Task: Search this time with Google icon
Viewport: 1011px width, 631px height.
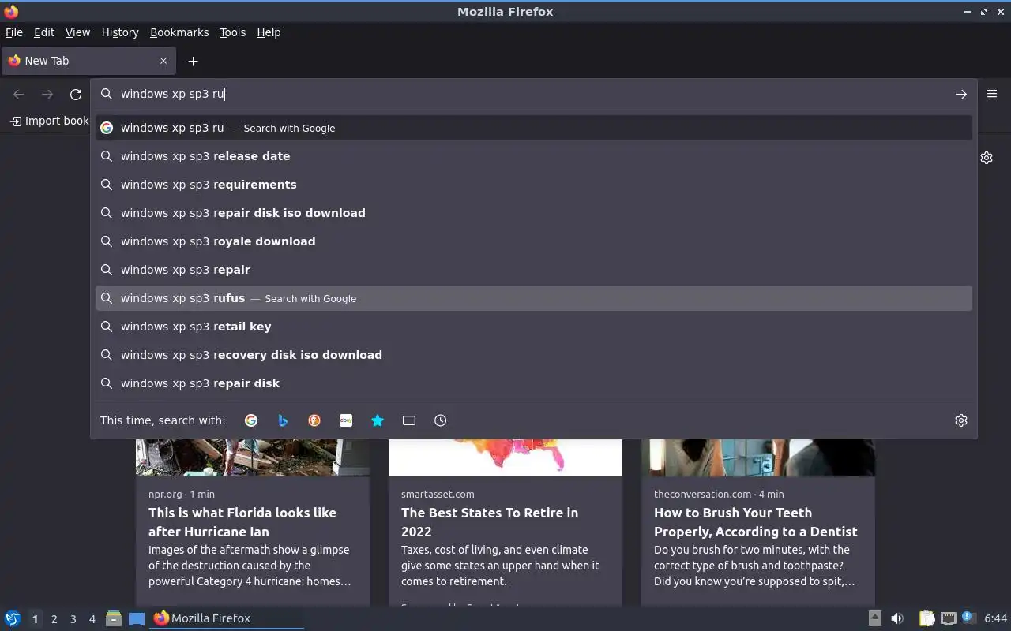Action: [x=251, y=420]
